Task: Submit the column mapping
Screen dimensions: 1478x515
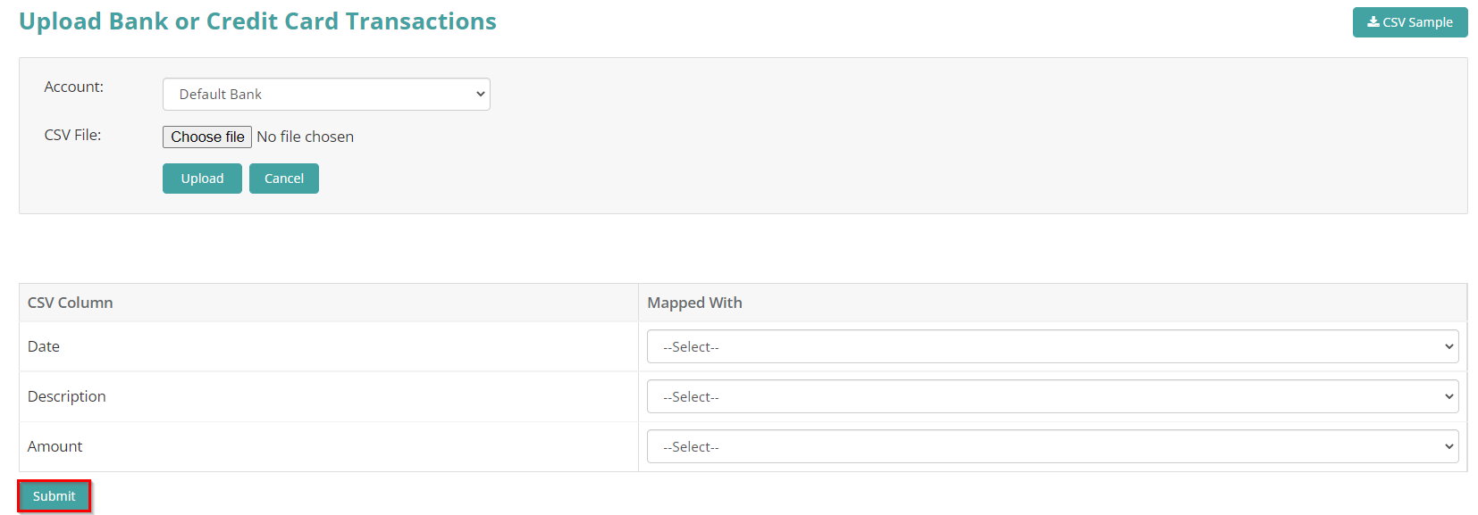Action: point(55,496)
